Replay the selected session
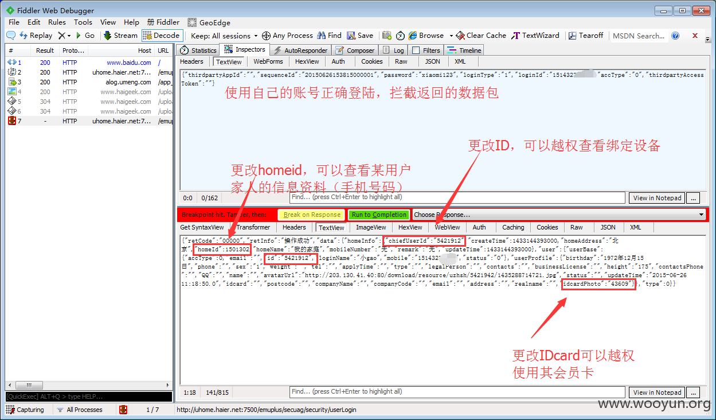 (36, 36)
